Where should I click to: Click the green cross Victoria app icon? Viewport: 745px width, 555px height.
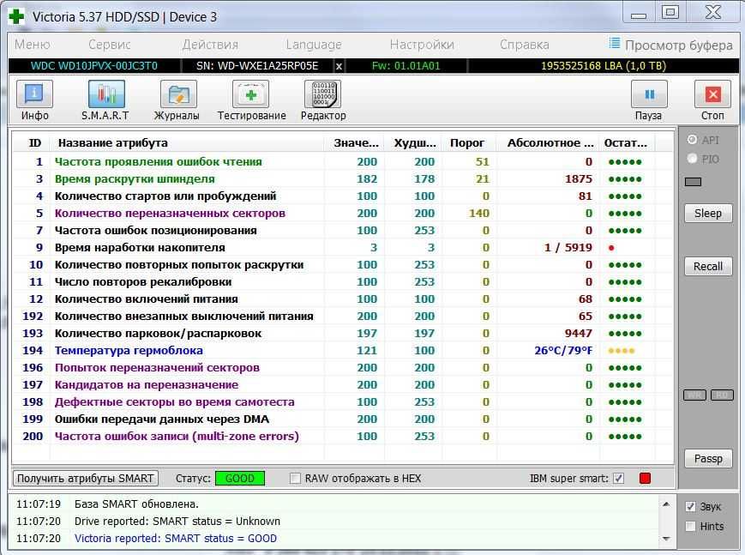click(16, 16)
